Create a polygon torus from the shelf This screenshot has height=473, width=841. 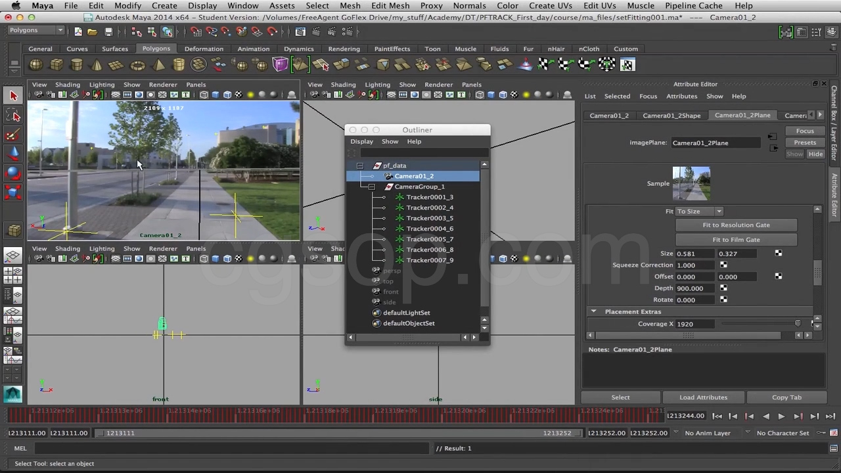tap(137, 64)
